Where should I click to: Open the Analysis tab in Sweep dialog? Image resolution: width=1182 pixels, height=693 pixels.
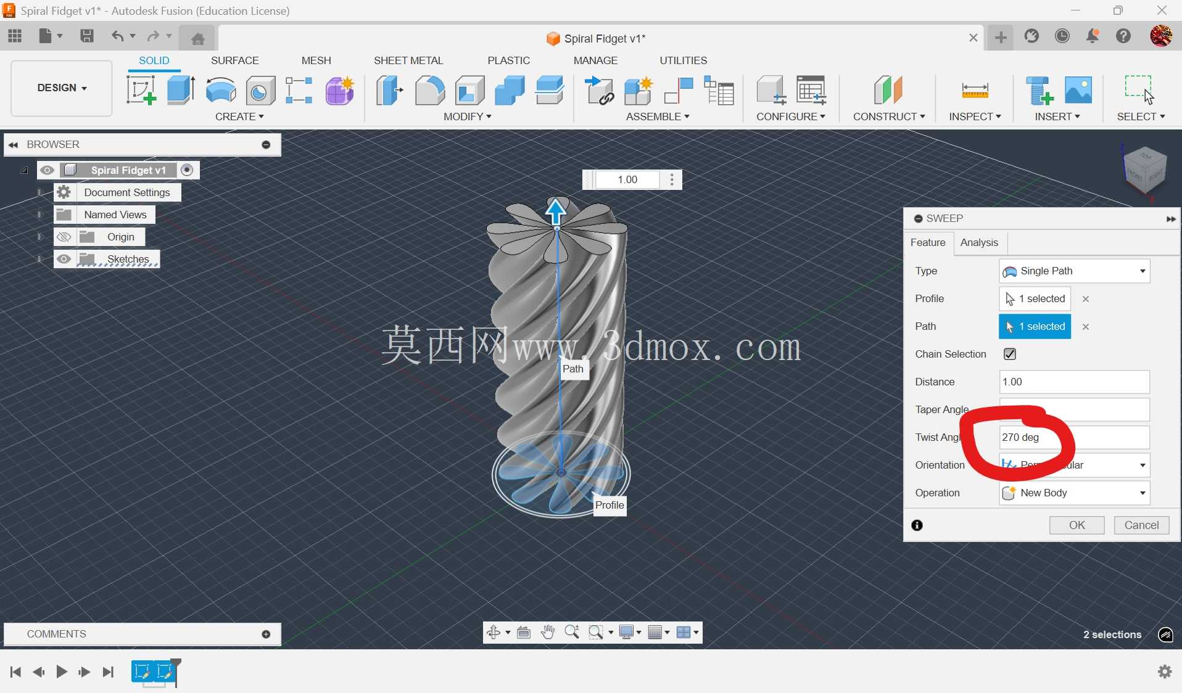[x=979, y=242]
